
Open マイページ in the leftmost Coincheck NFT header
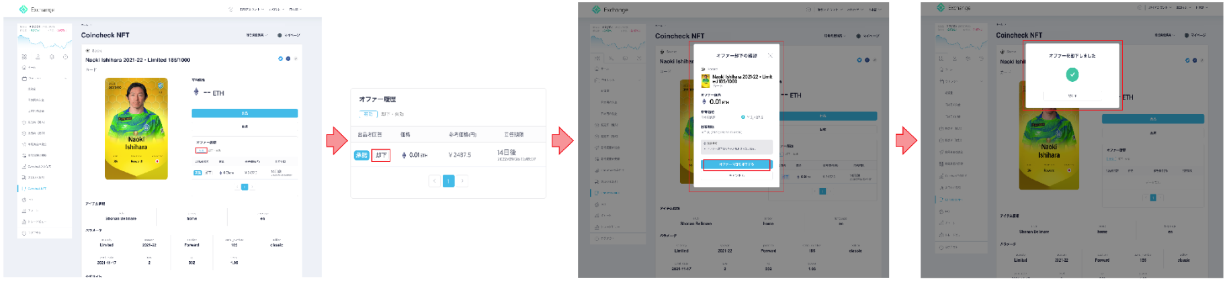tap(290, 35)
